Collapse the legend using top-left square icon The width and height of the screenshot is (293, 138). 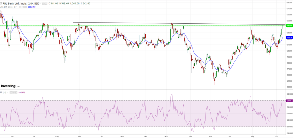click(1, 3)
